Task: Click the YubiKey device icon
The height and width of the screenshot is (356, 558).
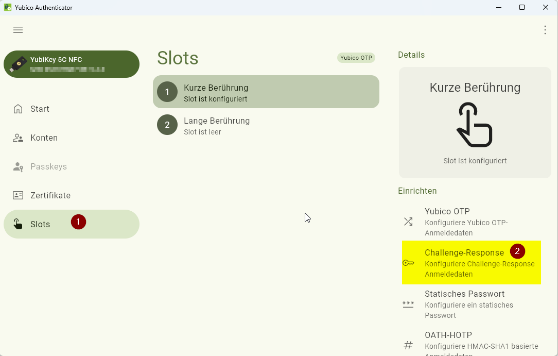Action: 18,64
